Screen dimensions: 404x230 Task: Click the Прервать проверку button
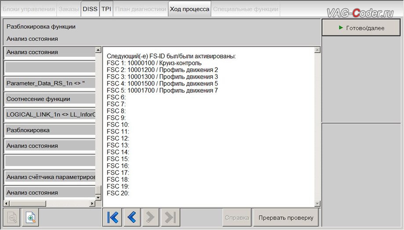(x=286, y=218)
